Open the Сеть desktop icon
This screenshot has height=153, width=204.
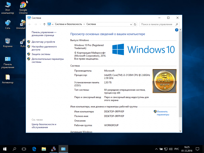8,24
